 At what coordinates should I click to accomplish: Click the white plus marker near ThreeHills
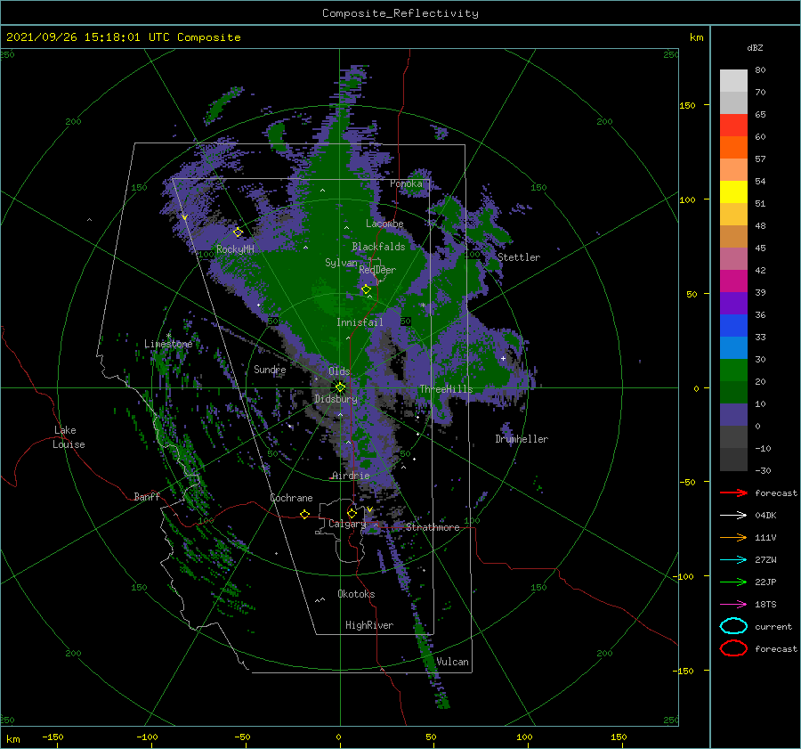tap(503, 358)
